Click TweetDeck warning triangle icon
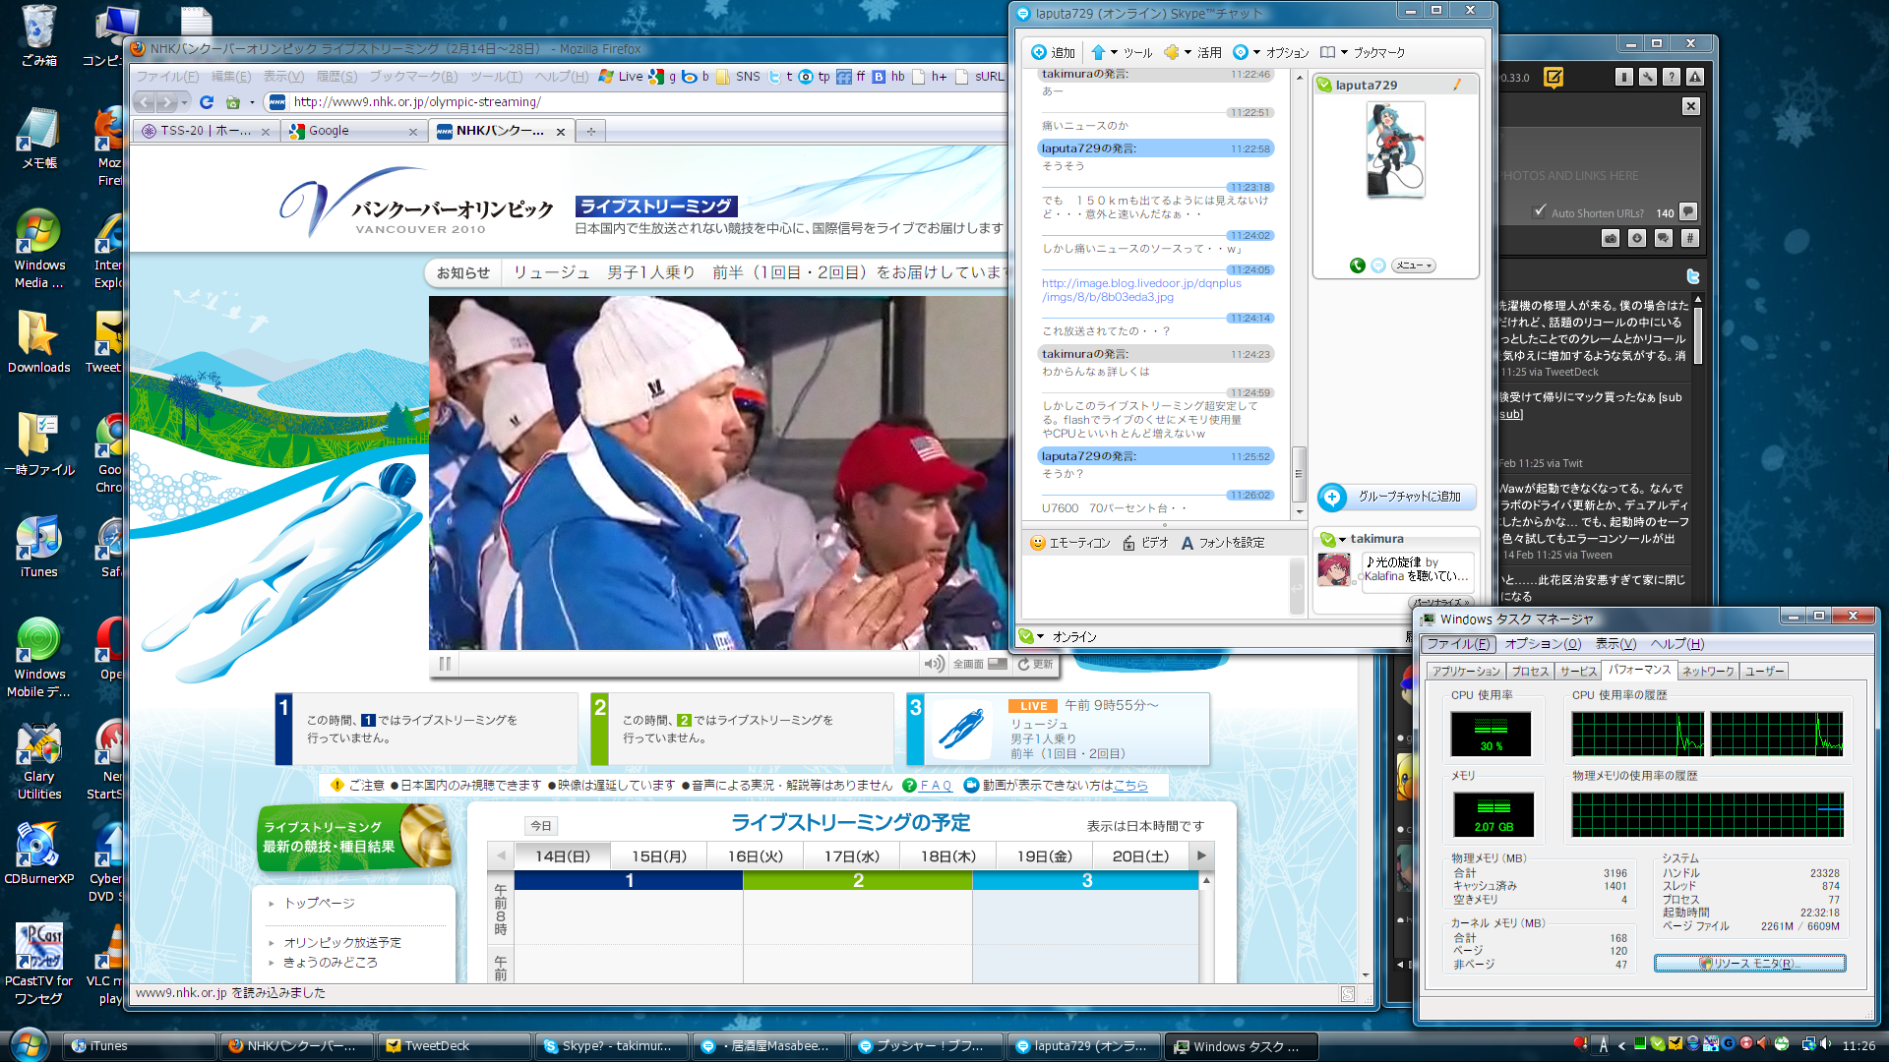This screenshot has height=1062, width=1889. (1695, 77)
